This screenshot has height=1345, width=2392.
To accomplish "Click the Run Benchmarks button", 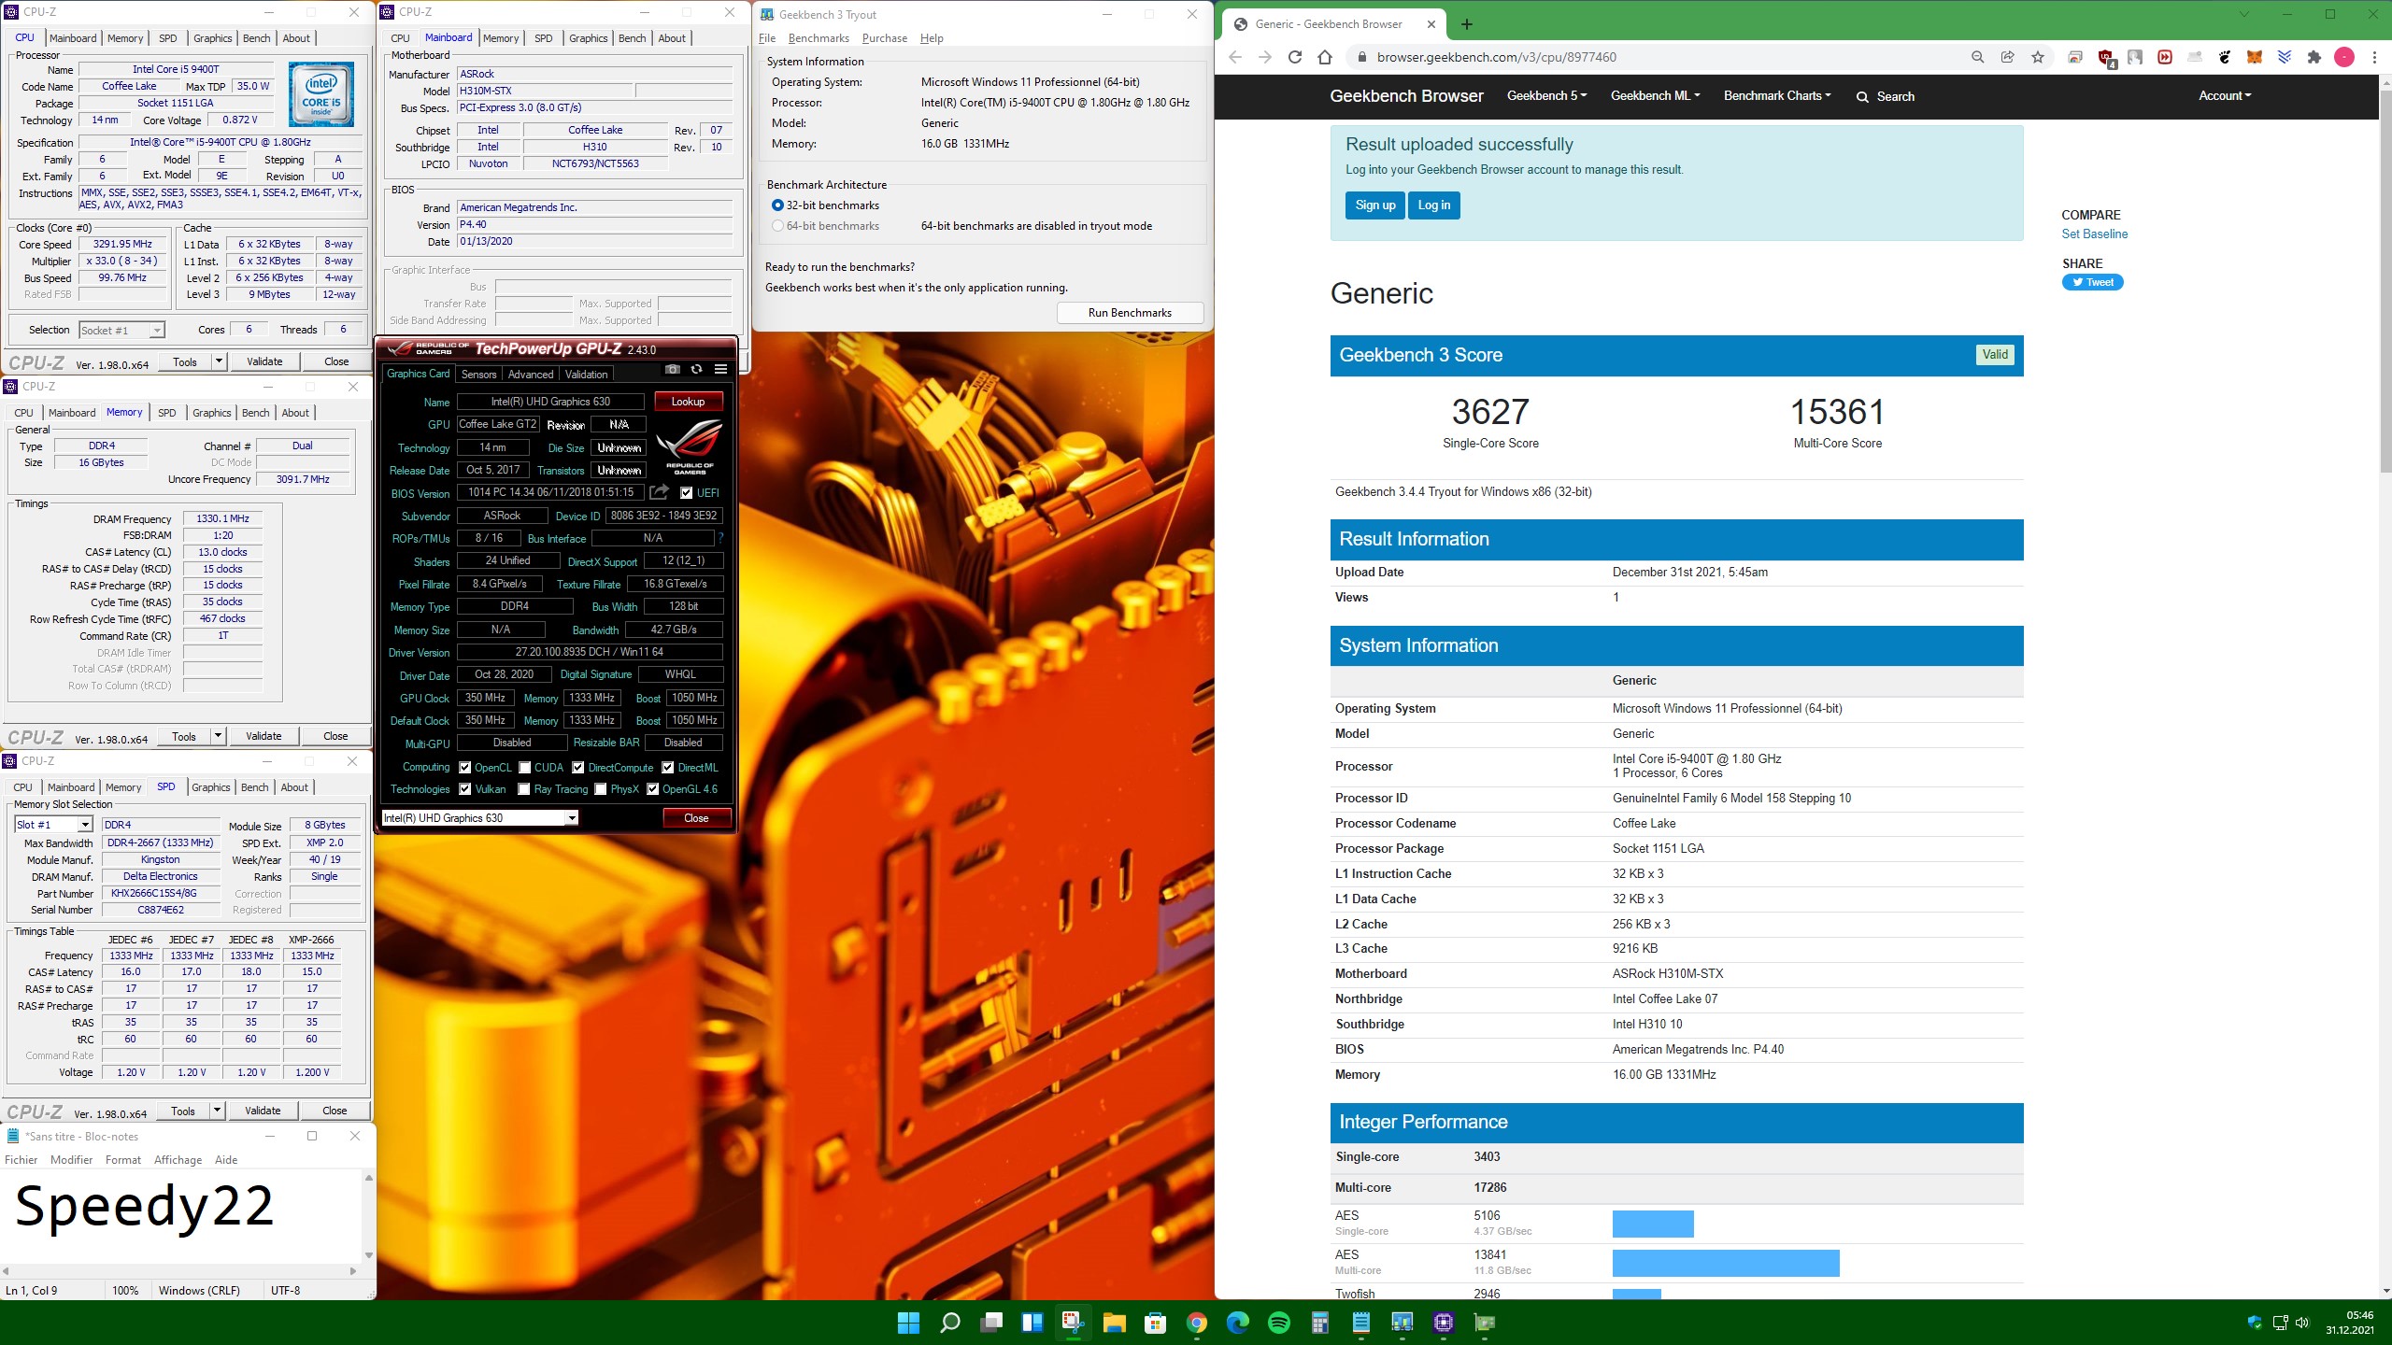I will 1130,313.
